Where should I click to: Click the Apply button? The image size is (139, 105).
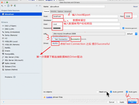pos(122,102)
